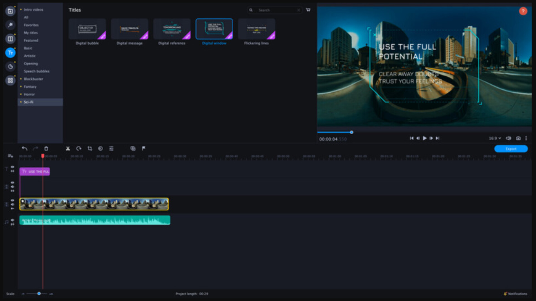Select the crop tool icon
The width and height of the screenshot is (536, 301).
(90, 149)
